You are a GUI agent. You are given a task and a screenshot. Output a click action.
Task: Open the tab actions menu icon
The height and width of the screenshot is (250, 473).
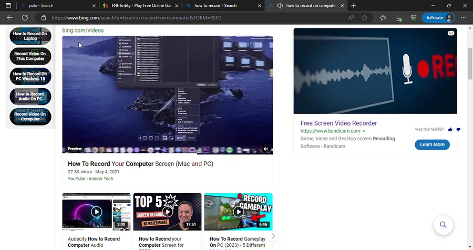tap(8, 5)
